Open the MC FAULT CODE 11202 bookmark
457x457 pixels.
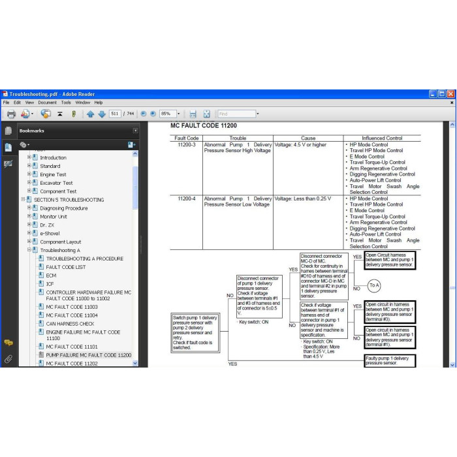[x=72, y=364]
